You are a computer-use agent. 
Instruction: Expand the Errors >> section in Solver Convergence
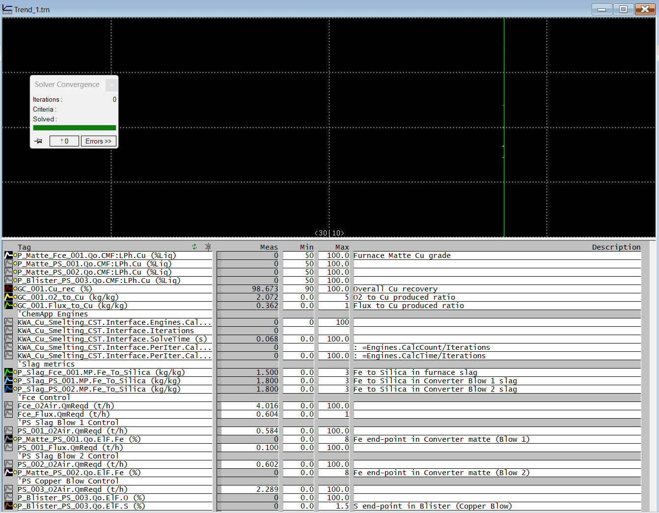(x=98, y=142)
